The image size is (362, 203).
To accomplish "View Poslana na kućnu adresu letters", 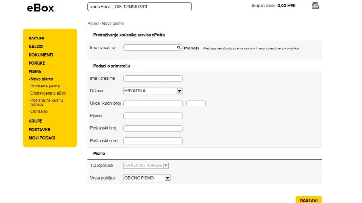I will pos(46,102).
